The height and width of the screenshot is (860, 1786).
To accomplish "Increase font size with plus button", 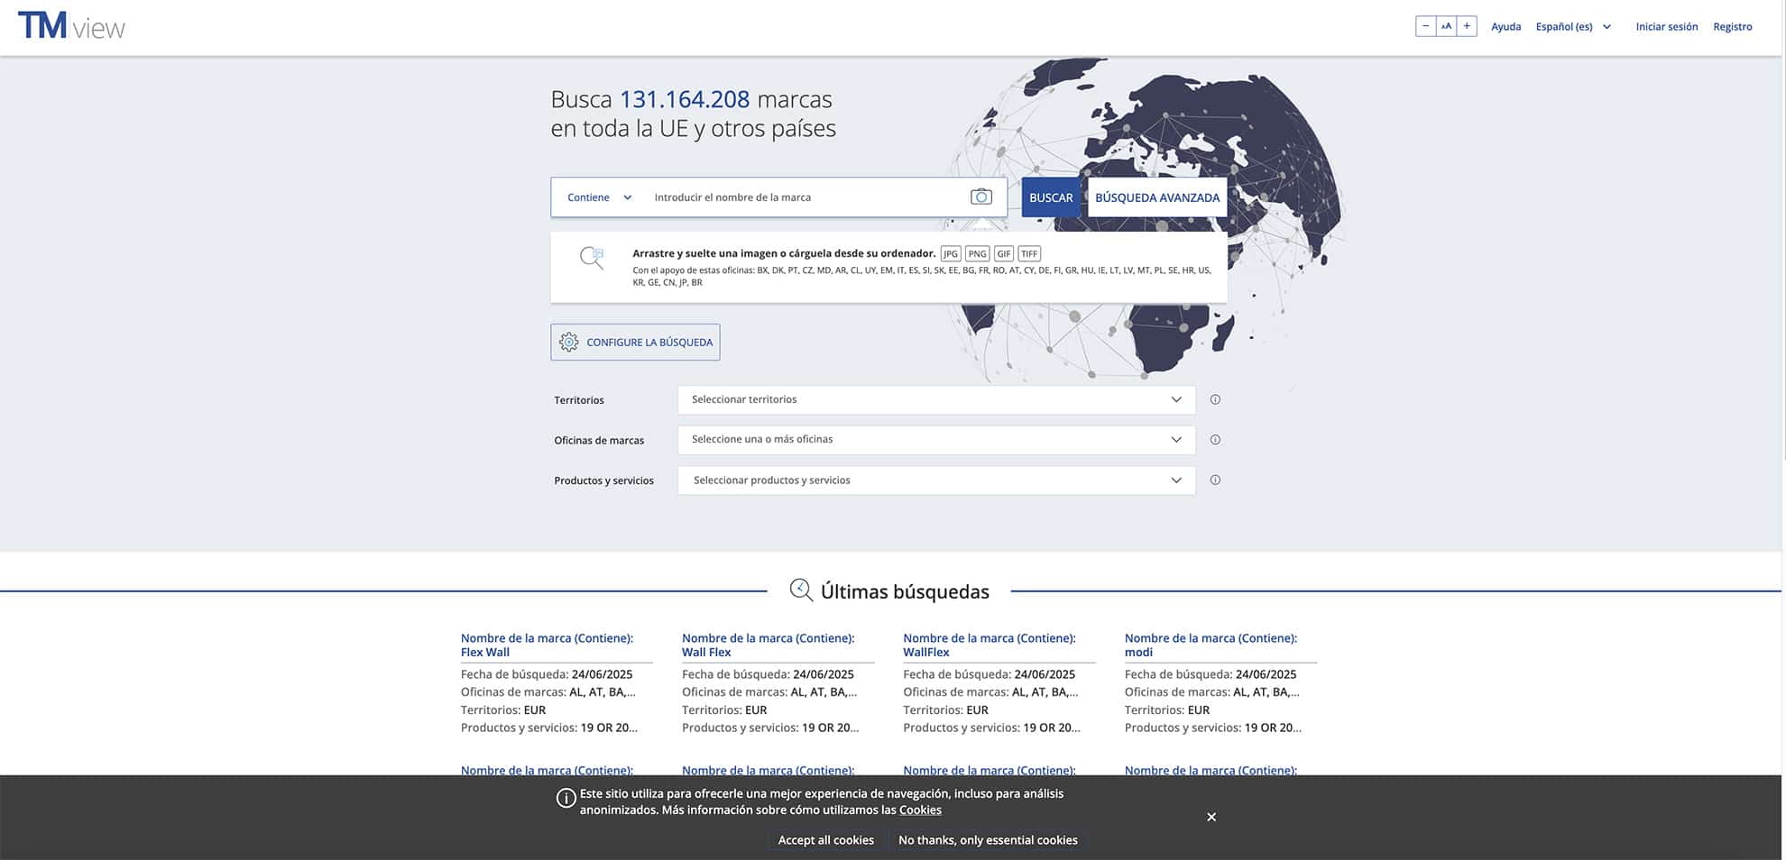I will click(1467, 26).
